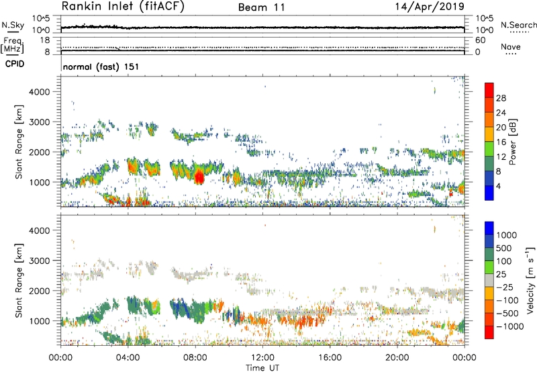Viewport: 537px width, 372px height.
Task: Click the red high-power echo near 08:00
Action: [199, 178]
